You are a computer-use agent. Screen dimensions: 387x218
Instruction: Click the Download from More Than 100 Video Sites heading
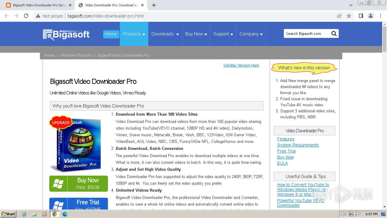click(x=157, y=114)
